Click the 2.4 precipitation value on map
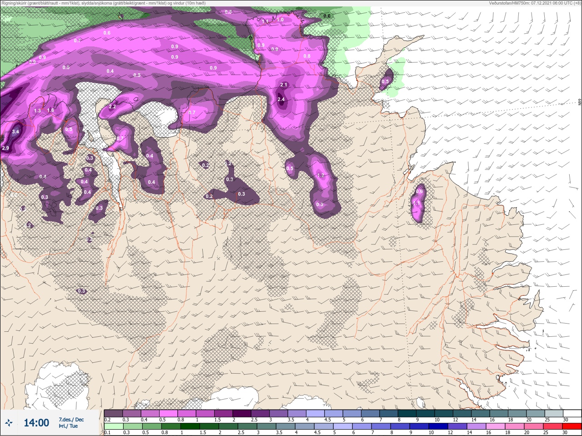Viewport: 582px width, 436px height. coord(281,100)
